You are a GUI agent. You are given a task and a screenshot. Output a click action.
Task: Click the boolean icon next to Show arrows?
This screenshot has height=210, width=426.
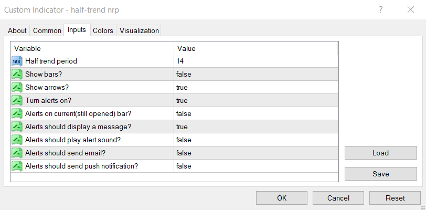17,88
